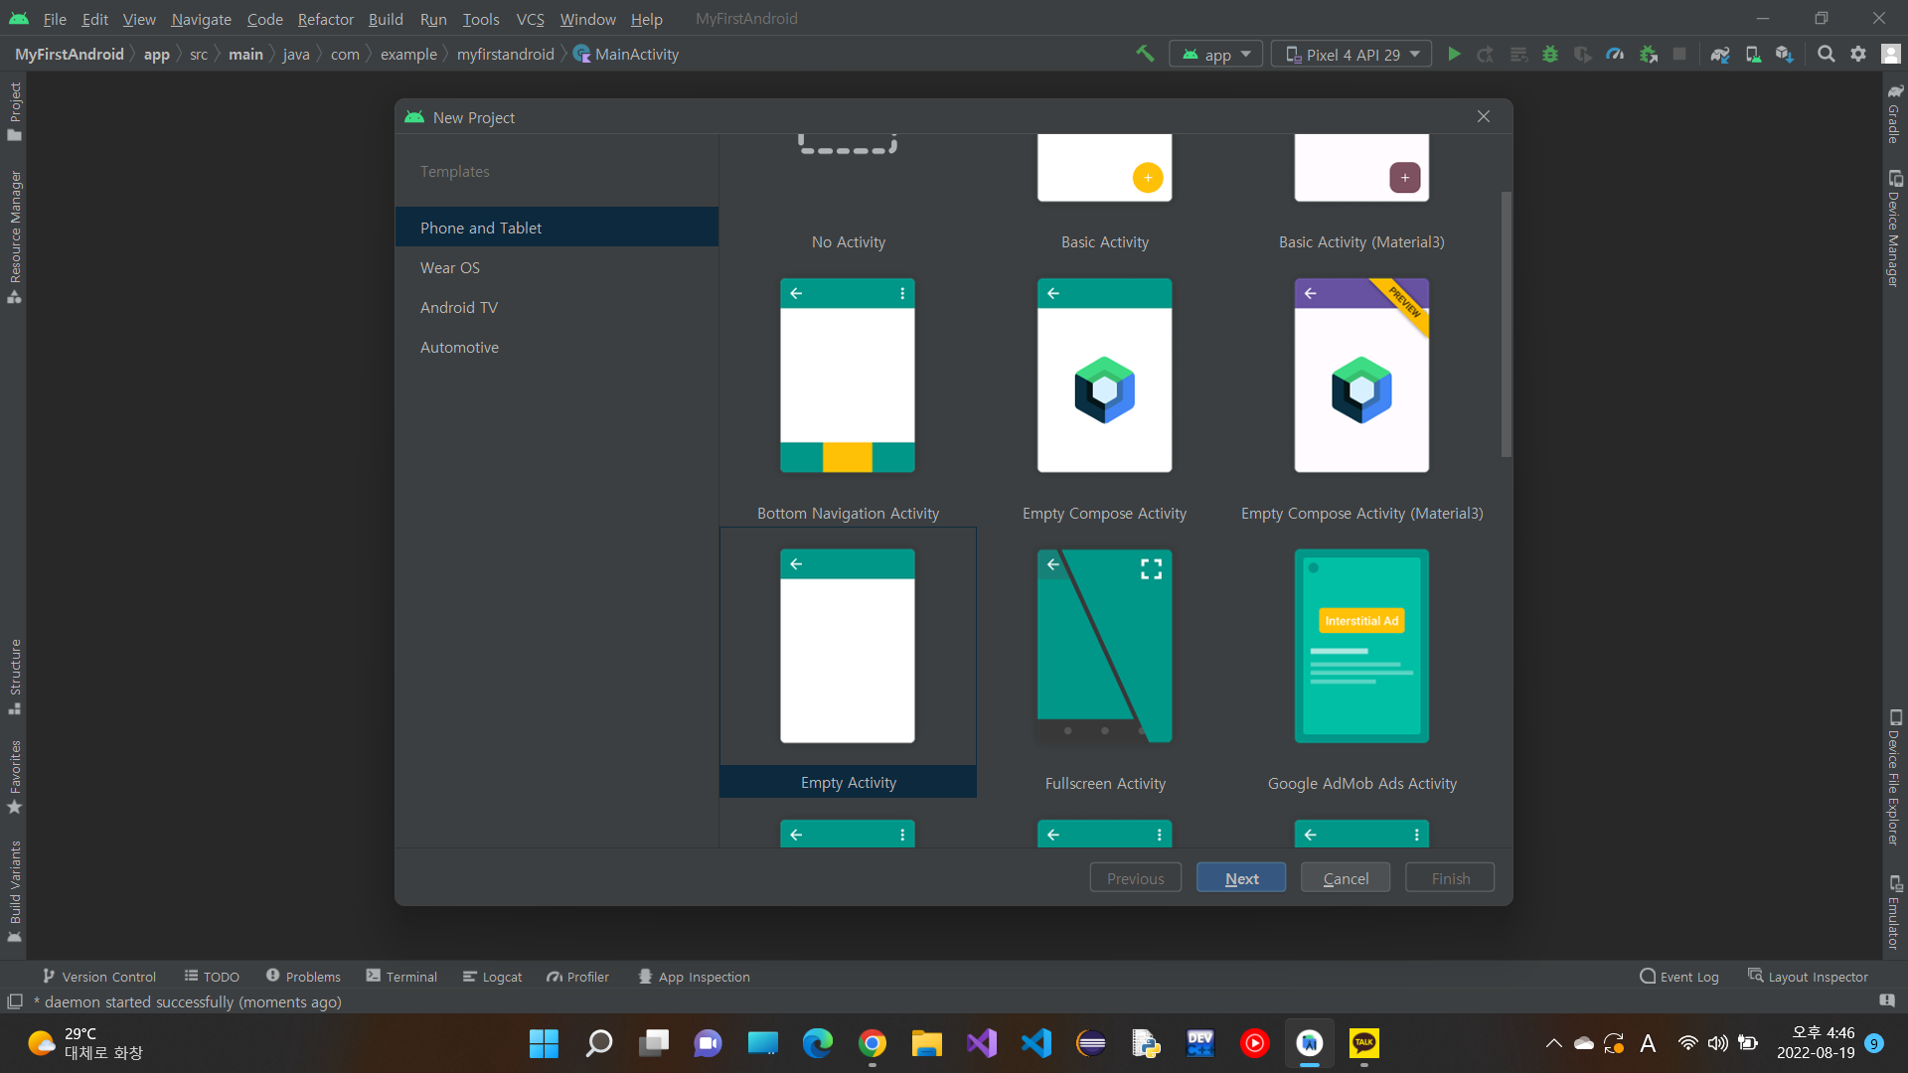
Task: Open the Profile app gauge icon
Action: click(x=1615, y=55)
